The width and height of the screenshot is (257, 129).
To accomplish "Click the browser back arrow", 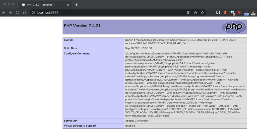I will 4,12.
